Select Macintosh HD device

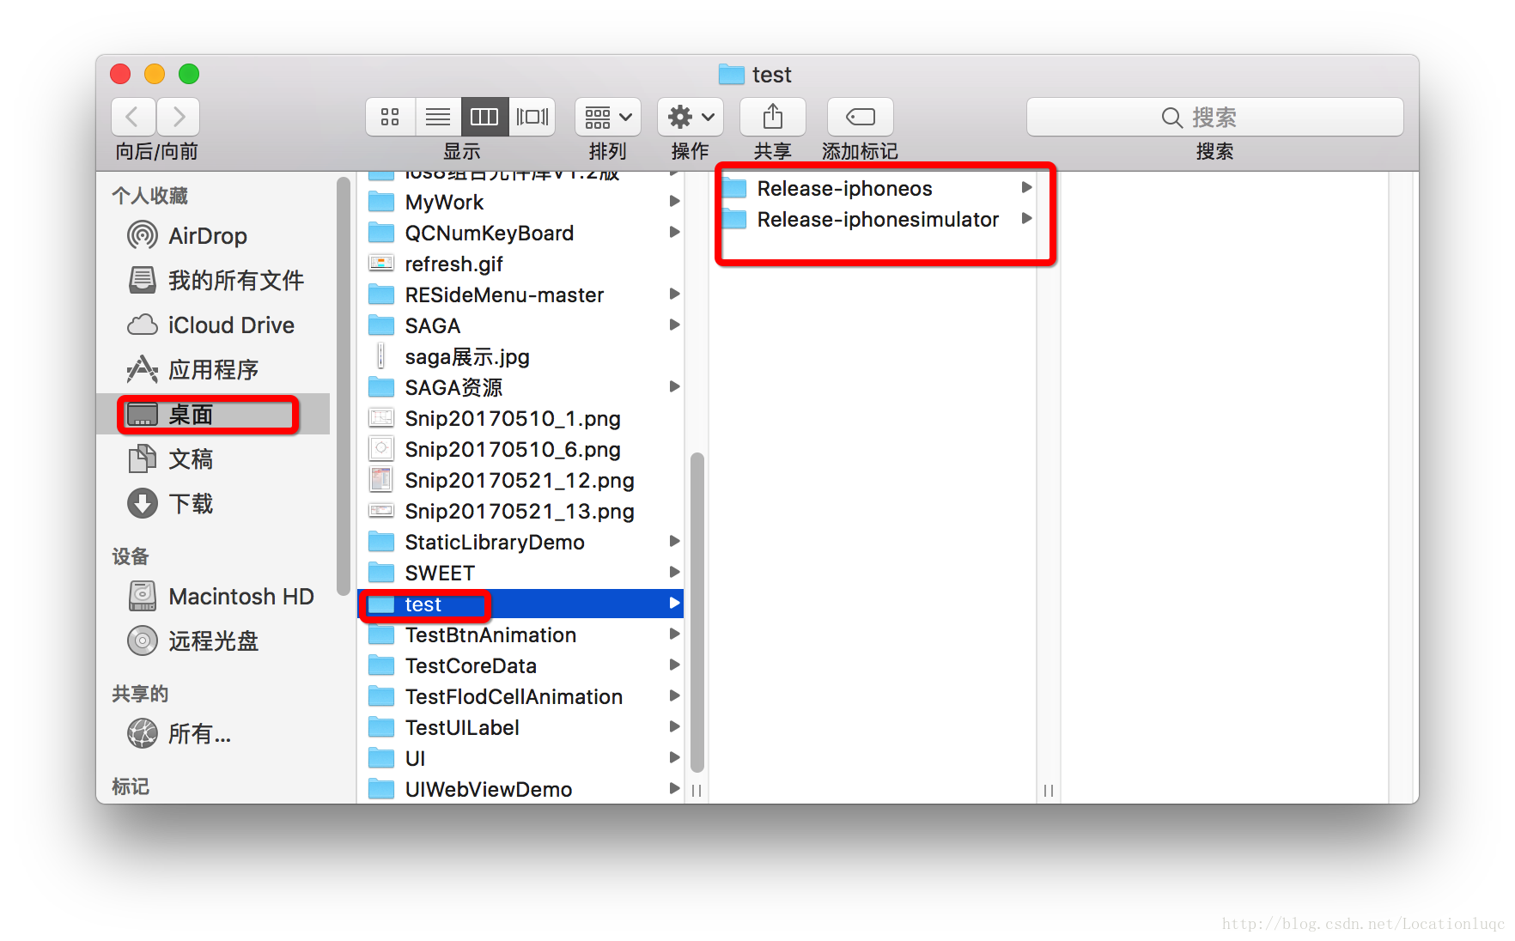pyautogui.click(x=215, y=597)
